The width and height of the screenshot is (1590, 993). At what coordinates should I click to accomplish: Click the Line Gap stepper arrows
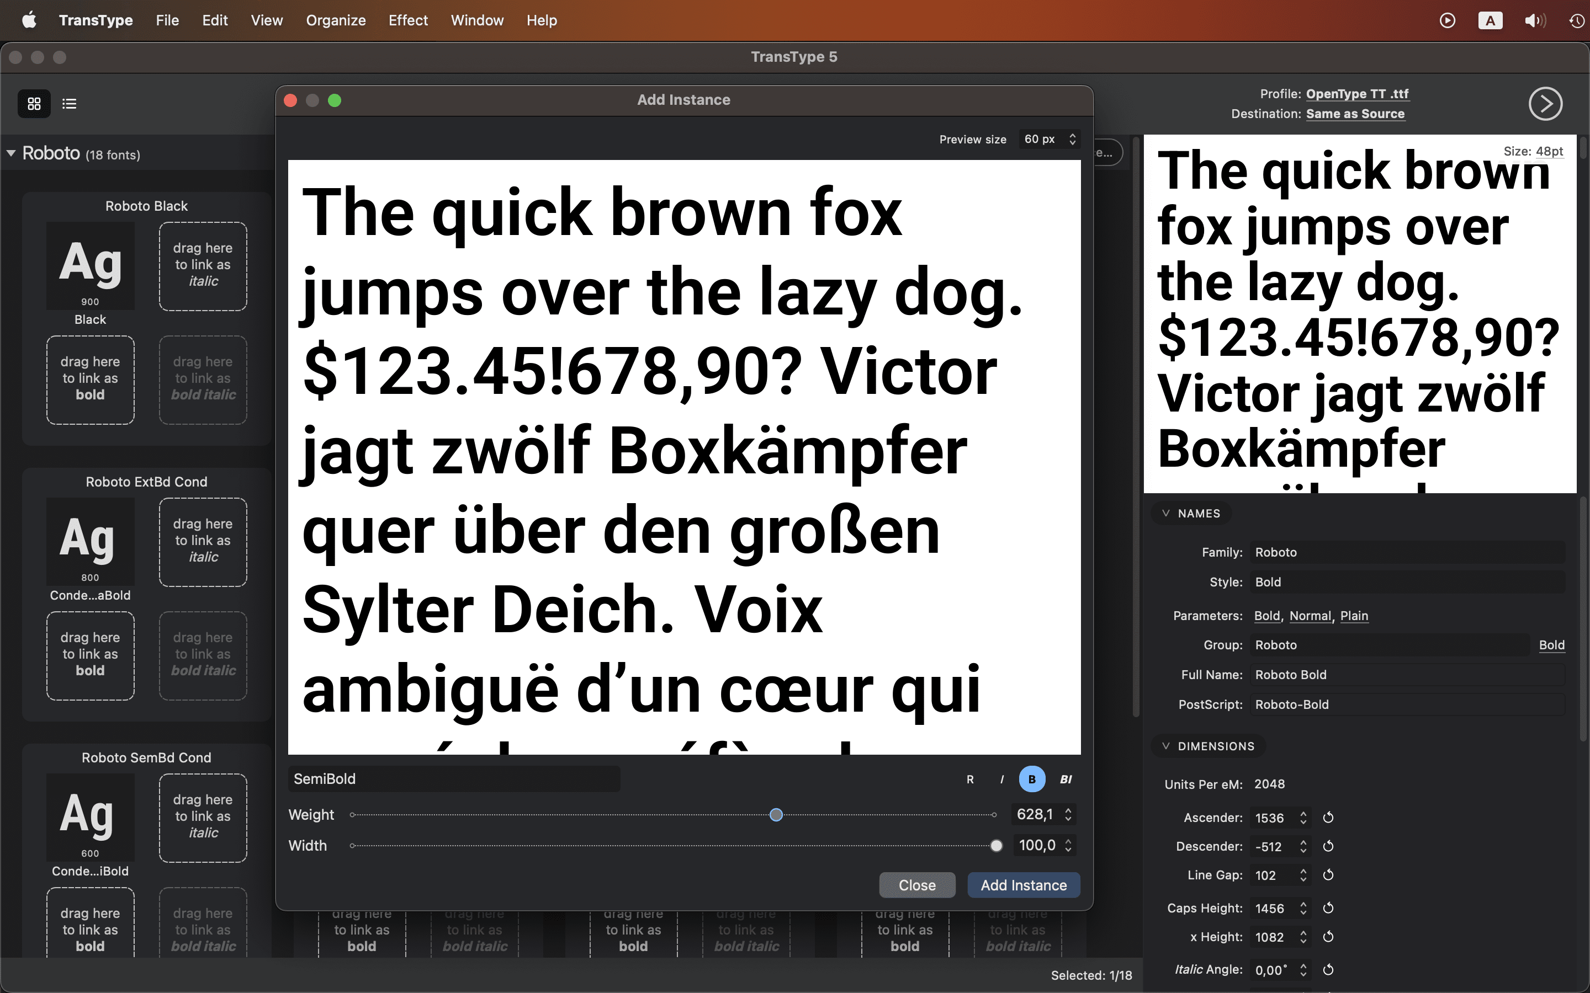pos(1303,875)
